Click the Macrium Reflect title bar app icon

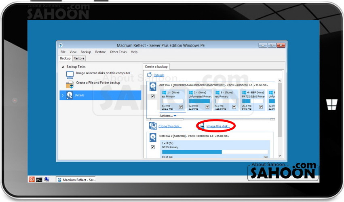click(61, 45)
